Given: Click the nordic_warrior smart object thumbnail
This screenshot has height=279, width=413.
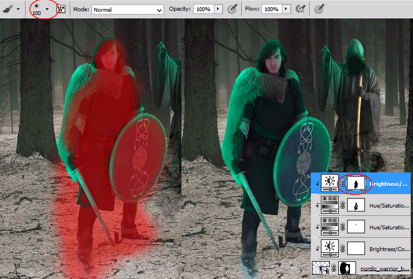Looking at the screenshot, I should tap(321, 268).
